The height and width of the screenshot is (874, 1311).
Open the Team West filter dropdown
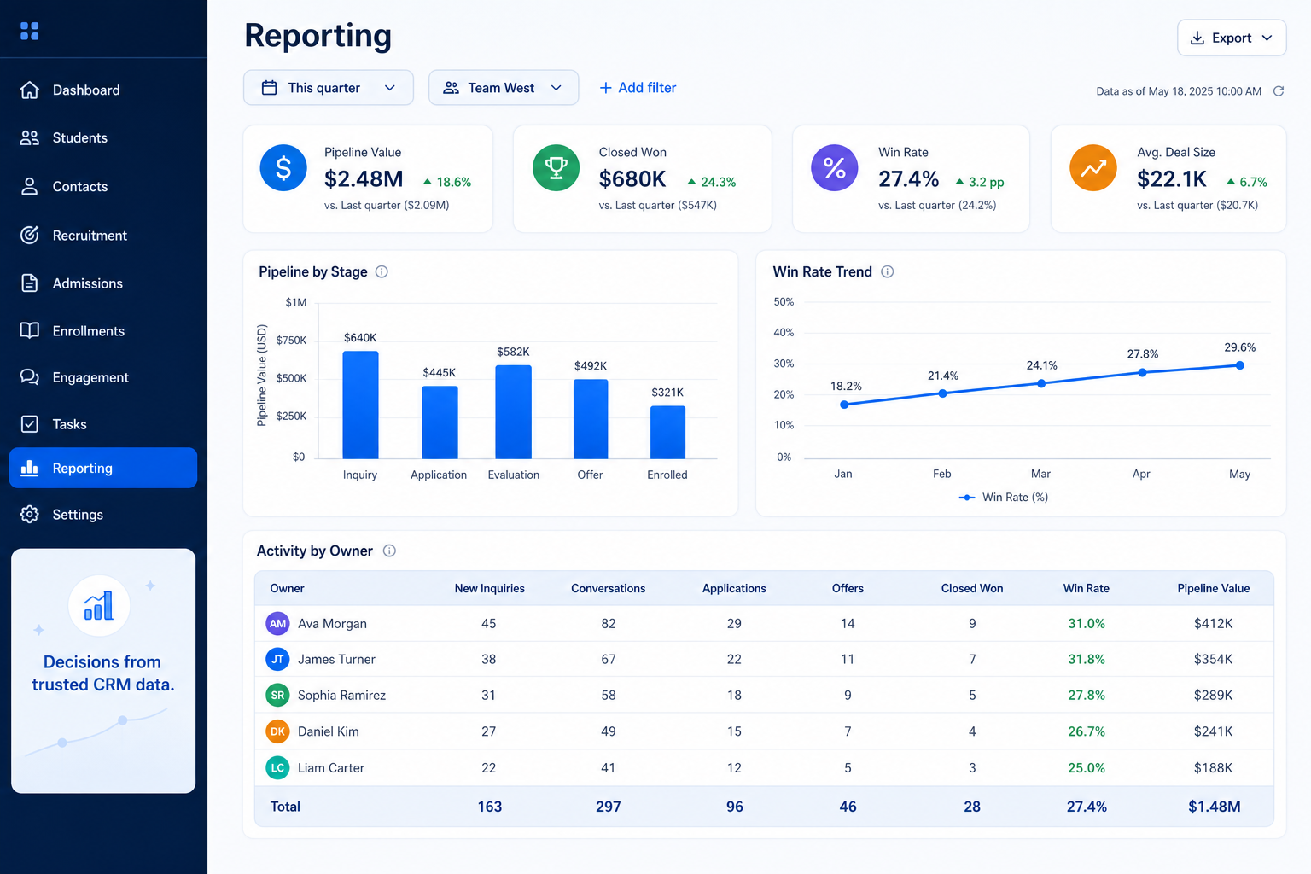click(x=504, y=88)
